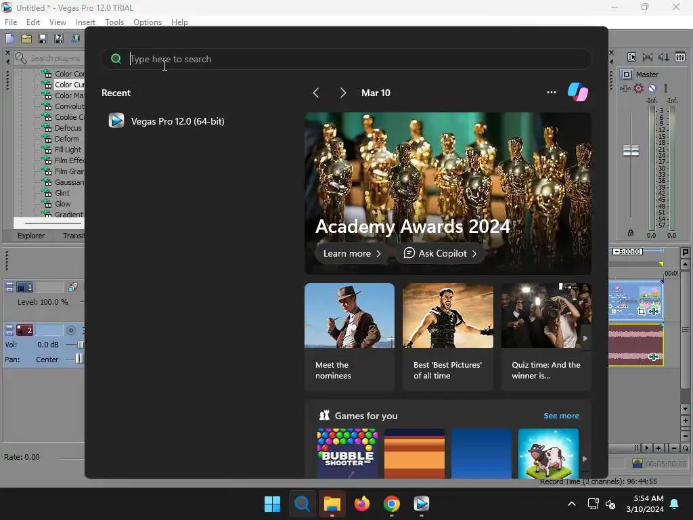The width and height of the screenshot is (693, 520).
Task: Click the Ask Copilot button
Action: click(440, 253)
